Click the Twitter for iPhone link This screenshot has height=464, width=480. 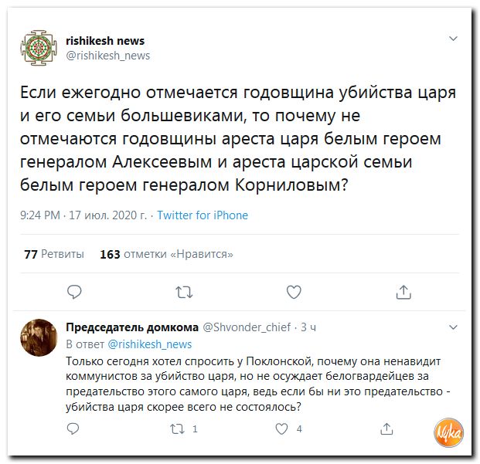coord(203,215)
